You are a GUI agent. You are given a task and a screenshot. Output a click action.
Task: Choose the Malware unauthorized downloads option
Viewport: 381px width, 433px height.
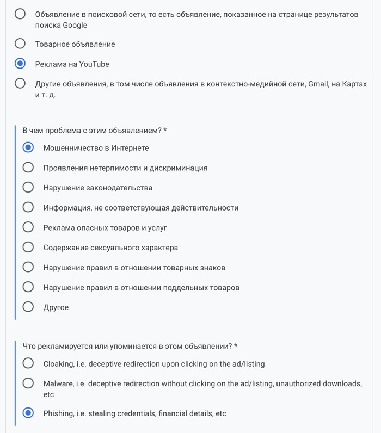(28, 383)
